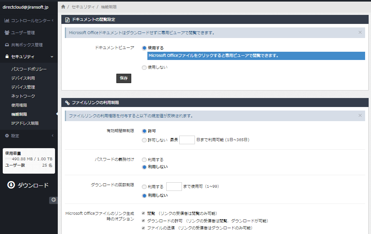371x234 pixels.
Task: Click the コントロールセンター chart icon
Action: point(7,20)
